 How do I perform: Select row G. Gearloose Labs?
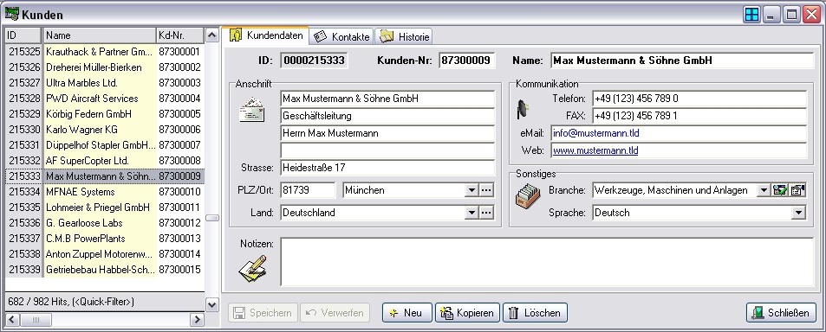(105, 223)
